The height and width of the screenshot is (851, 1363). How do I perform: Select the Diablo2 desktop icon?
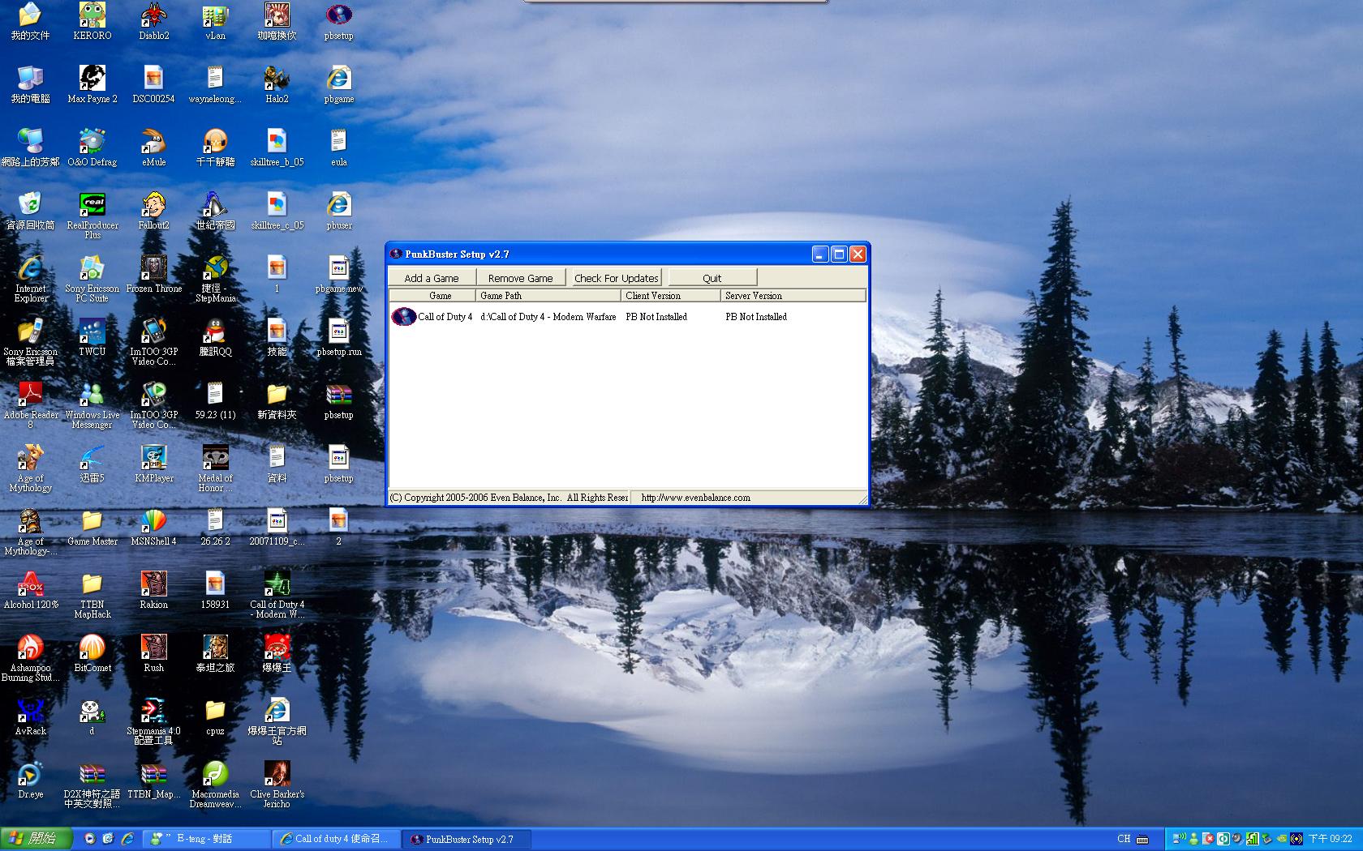tap(153, 15)
